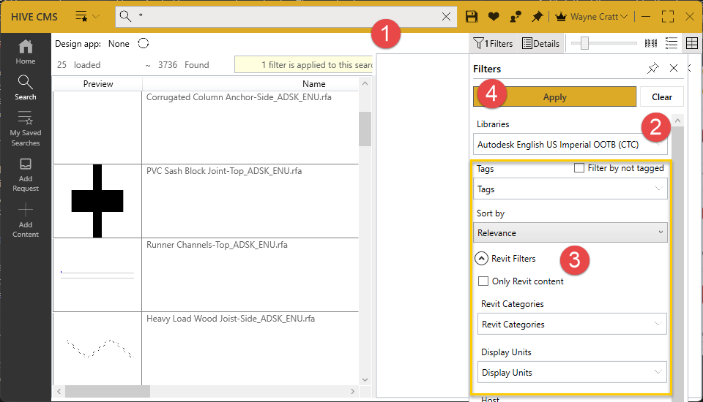Toggle fullscreen view
This screenshot has width=703, height=402.
(668, 17)
